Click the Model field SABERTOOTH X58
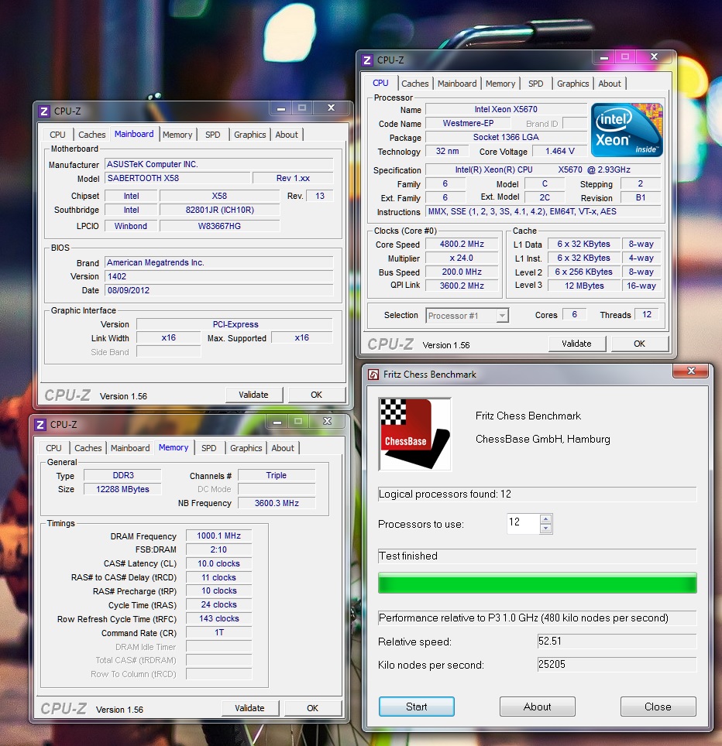722x746 pixels. tap(177, 179)
